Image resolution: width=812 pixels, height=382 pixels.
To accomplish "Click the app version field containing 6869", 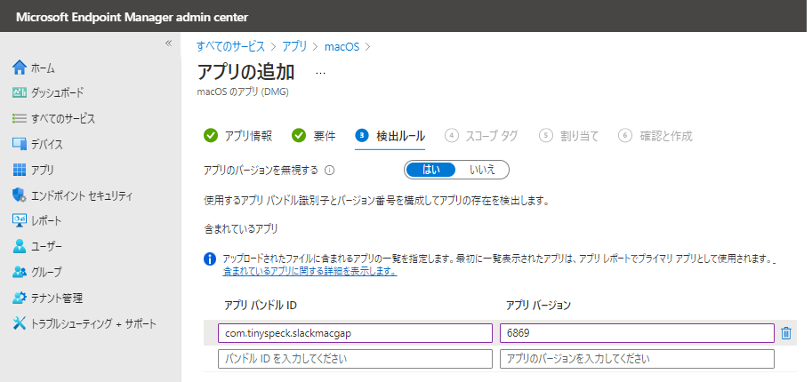I will click(637, 333).
